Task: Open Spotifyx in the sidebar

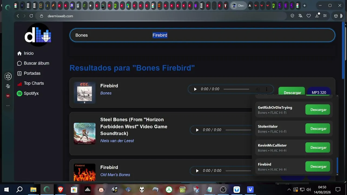Action: 28,93
